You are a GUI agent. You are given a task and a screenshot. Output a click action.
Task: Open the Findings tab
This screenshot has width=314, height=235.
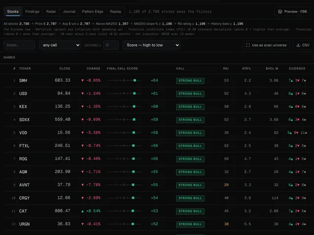click(x=32, y=12)
